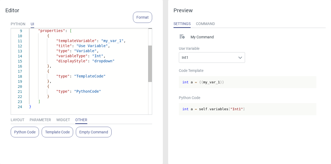This screenshot has height=164, width=331.
Task: Click the My Command settings list icon
Action: click(x=182, y=37)
